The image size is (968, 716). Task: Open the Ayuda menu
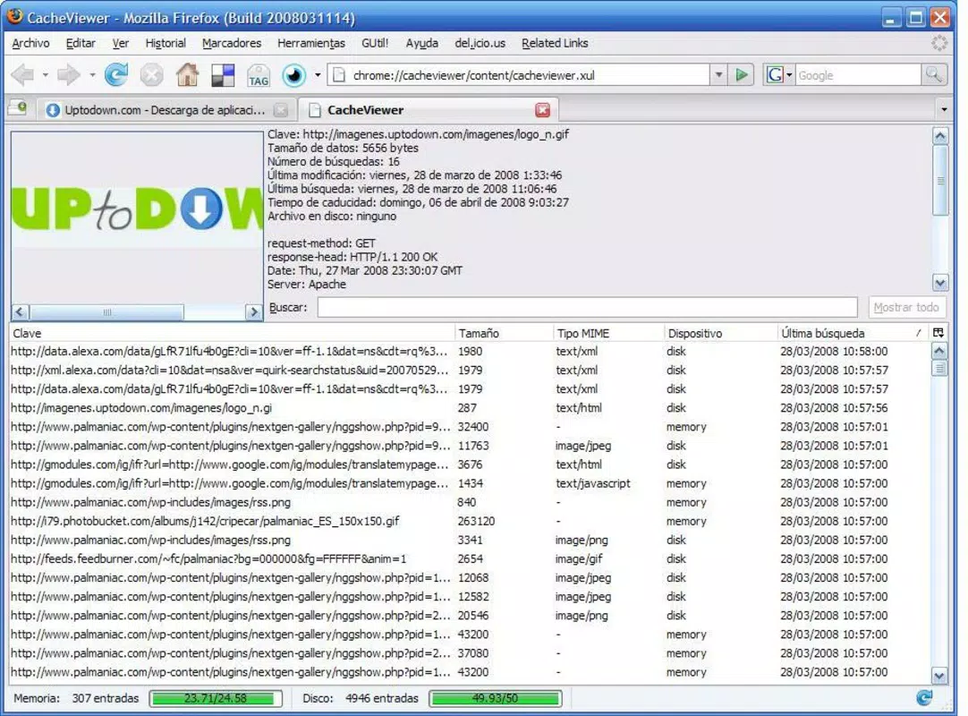tap(421, 43)
